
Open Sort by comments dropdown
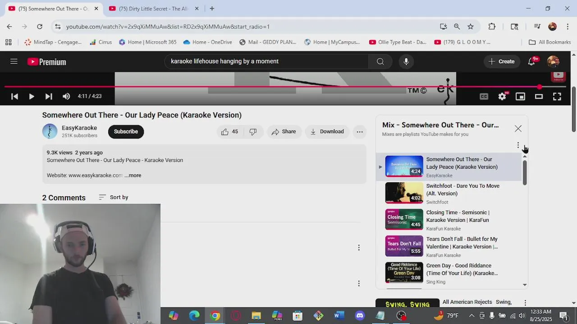(x=114, y=197)
